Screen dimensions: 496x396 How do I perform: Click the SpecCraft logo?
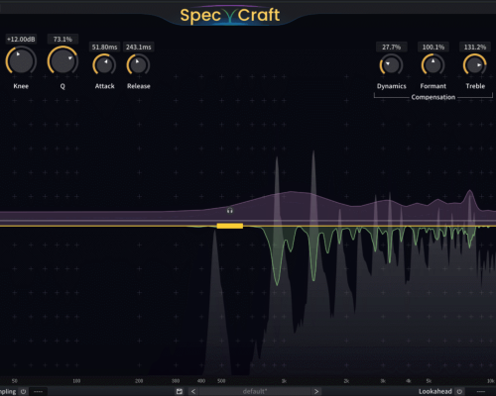pos(230,16)
